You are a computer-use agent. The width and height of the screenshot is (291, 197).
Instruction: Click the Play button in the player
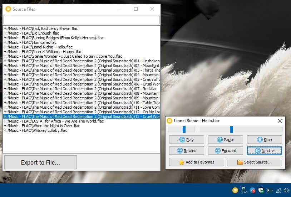point(186,140)
